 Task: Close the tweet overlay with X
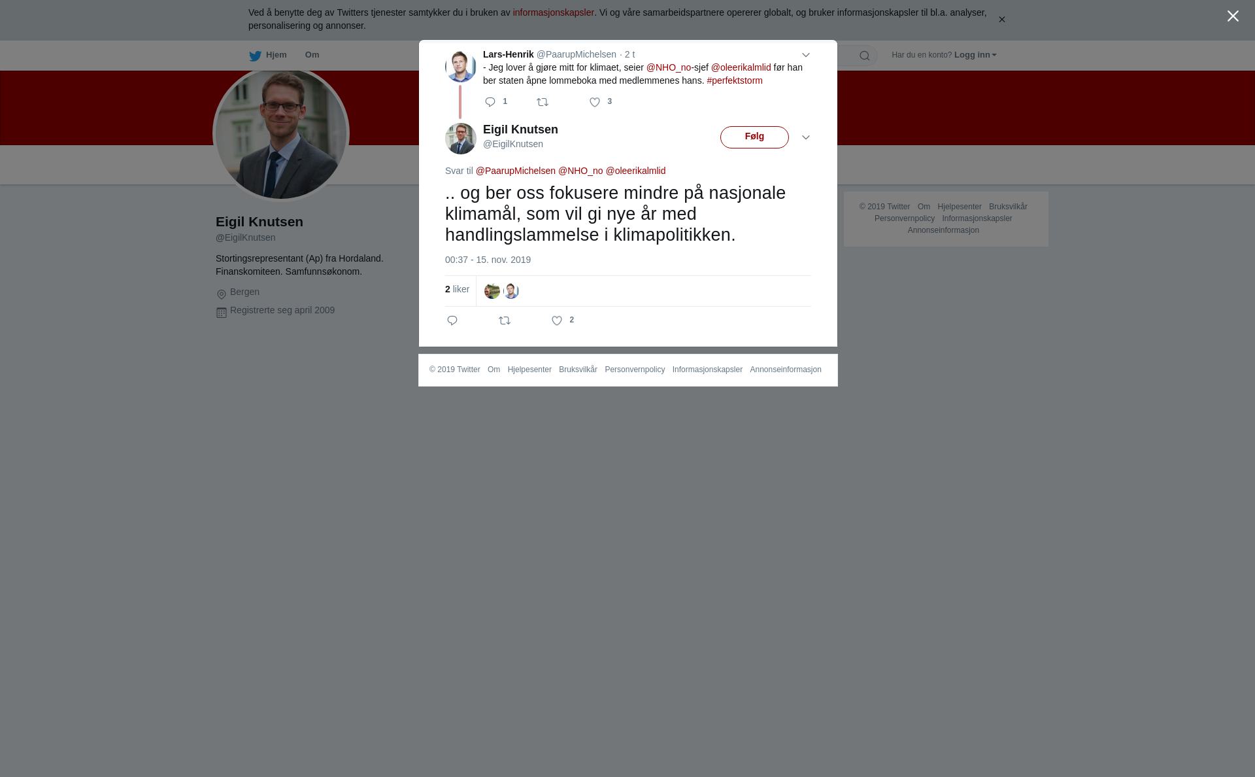(x=1233, y=16)
